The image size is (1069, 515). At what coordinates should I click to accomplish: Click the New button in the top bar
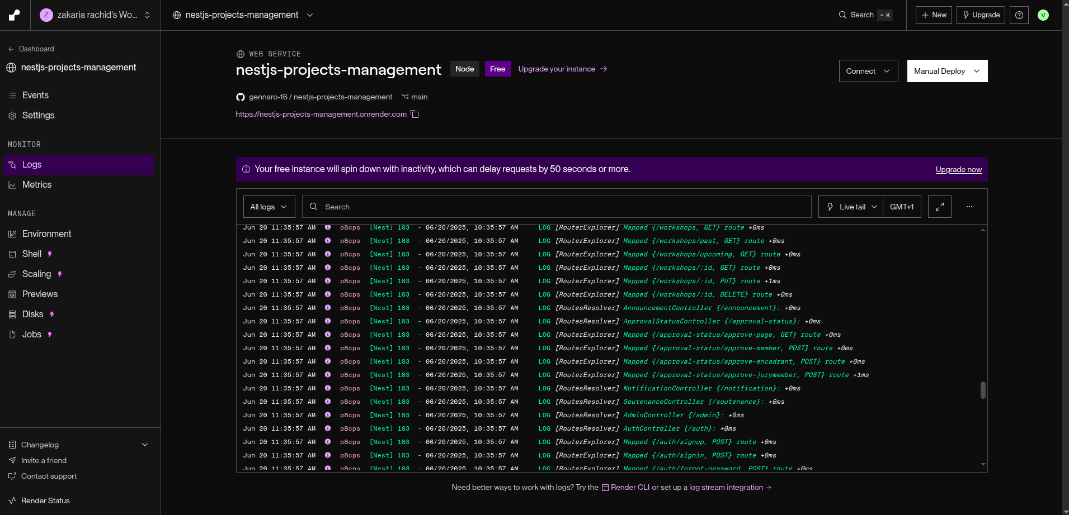[934, 15]
